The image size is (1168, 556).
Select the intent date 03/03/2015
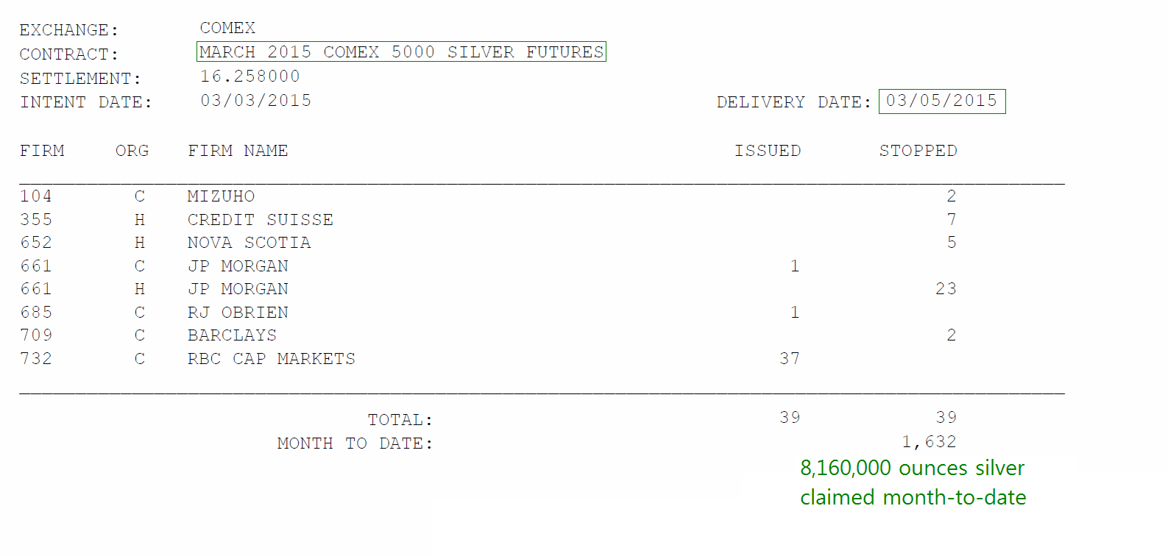point(255,101)
